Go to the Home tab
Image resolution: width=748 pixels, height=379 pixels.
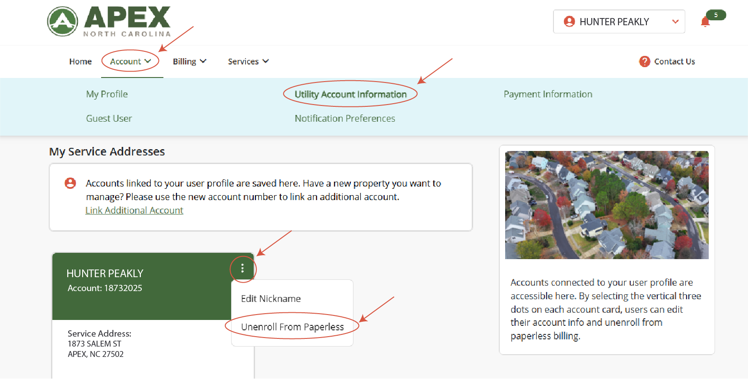[80, 61]
